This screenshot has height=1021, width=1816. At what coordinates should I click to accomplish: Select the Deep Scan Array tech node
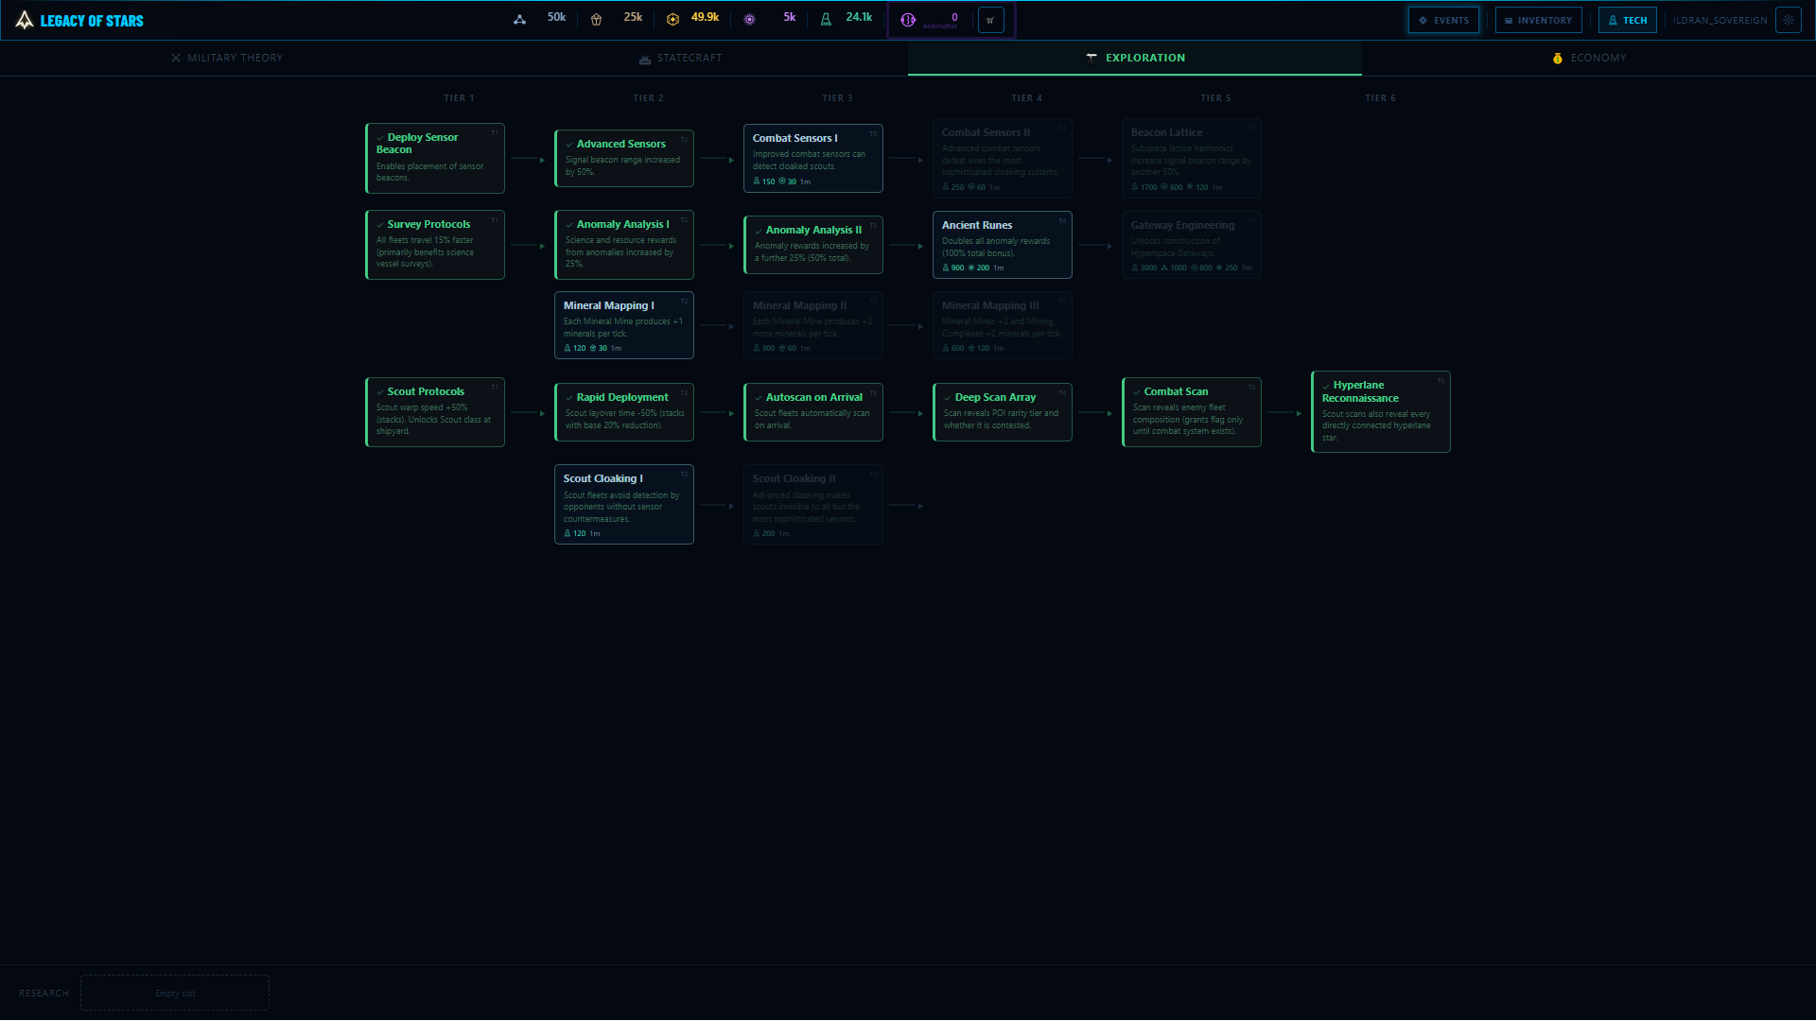coord(1003,412)
